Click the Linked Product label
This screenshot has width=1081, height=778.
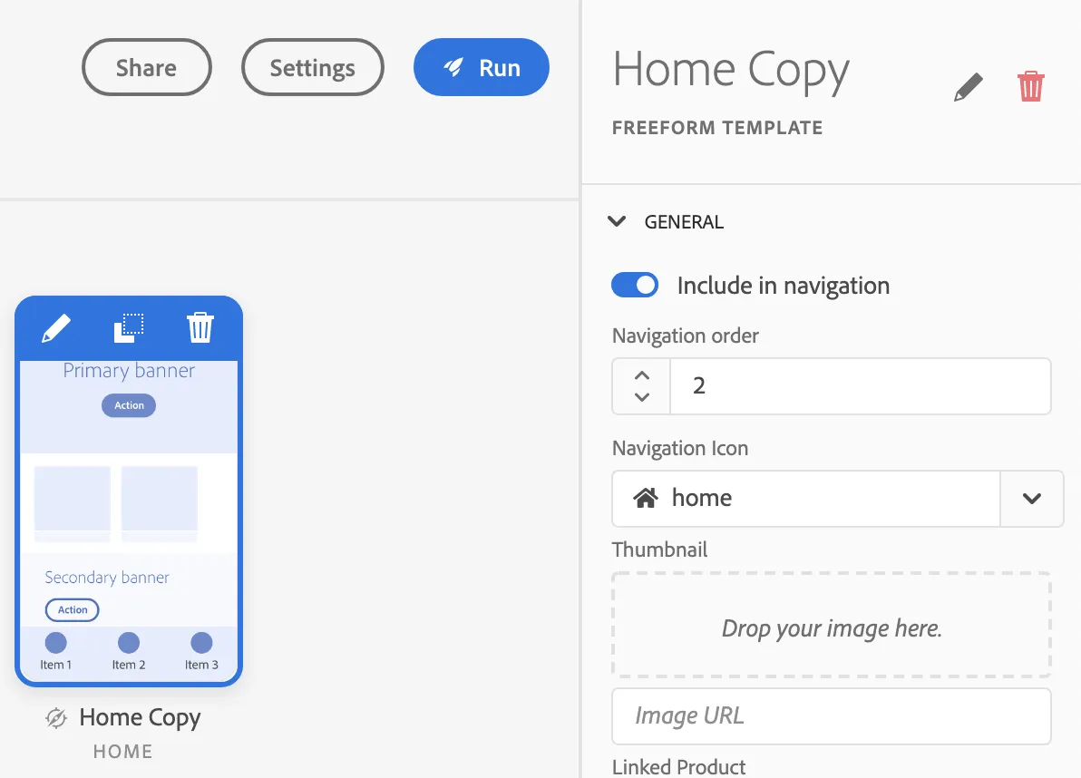679,767
